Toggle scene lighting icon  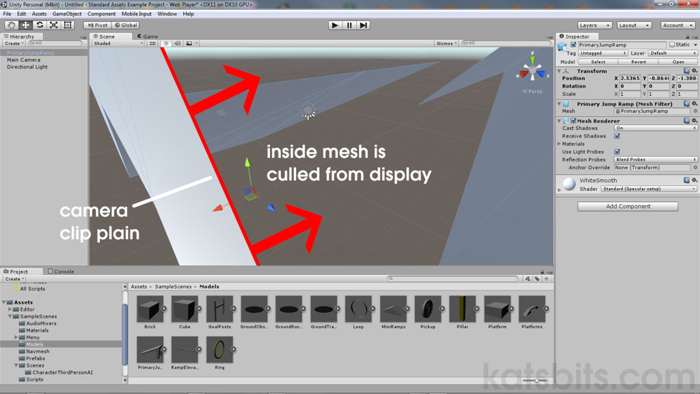click(x=166, y=43)
